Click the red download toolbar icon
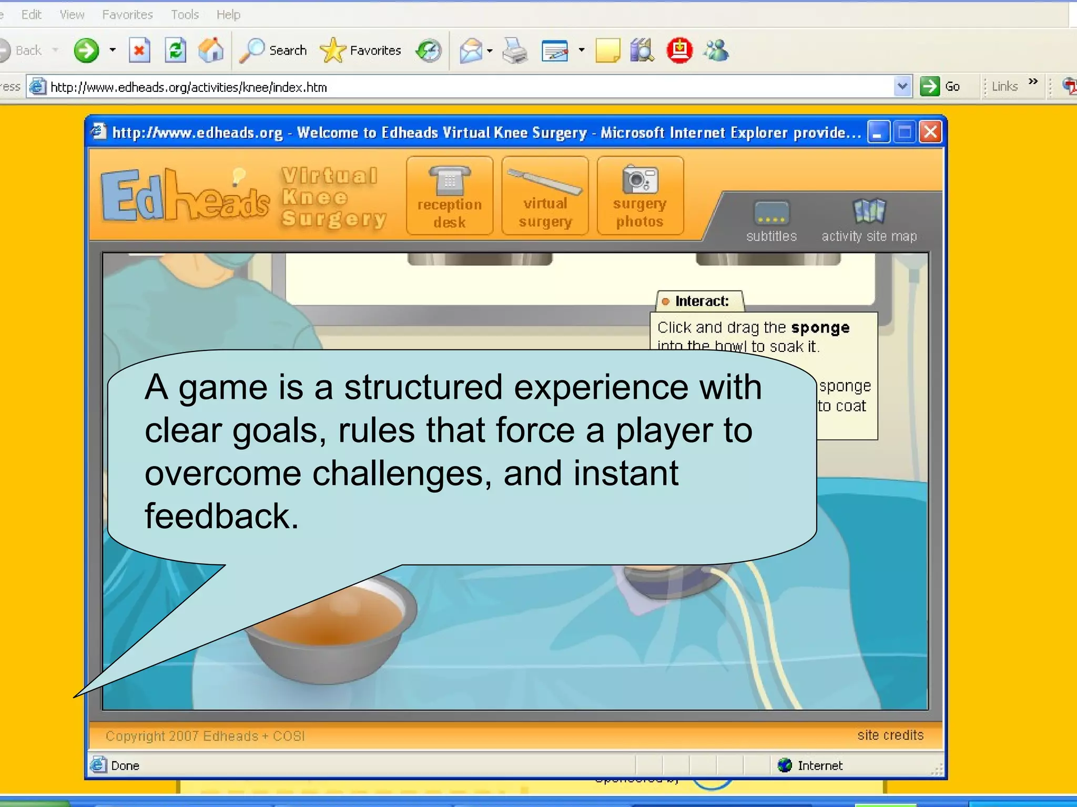Screen dimensions: 1077x807 (679, 51)
